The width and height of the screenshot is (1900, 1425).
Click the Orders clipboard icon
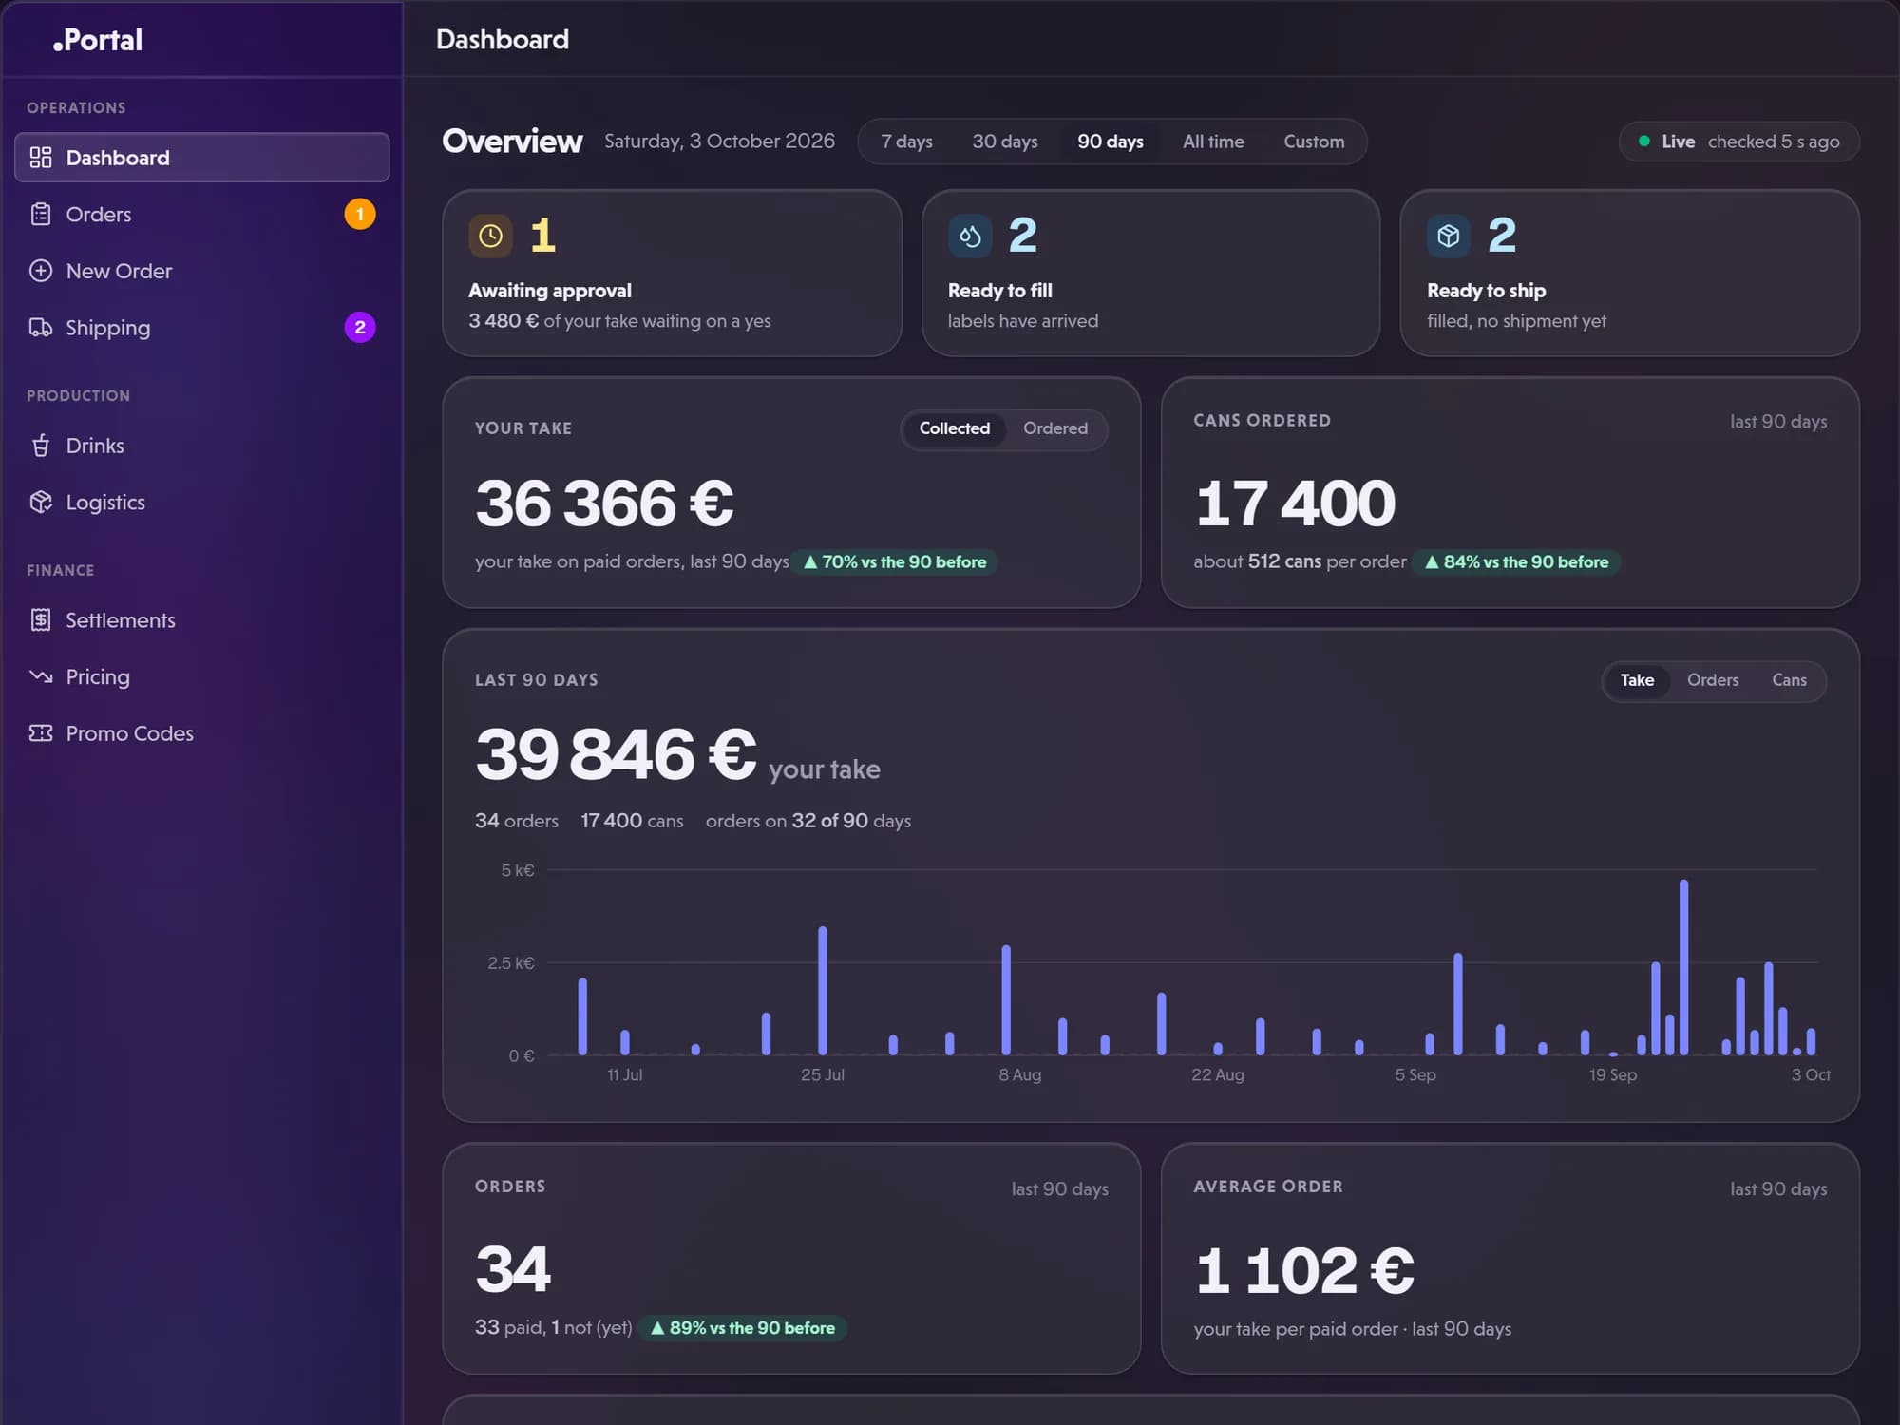pyautogui.click(x=41, y=215)
